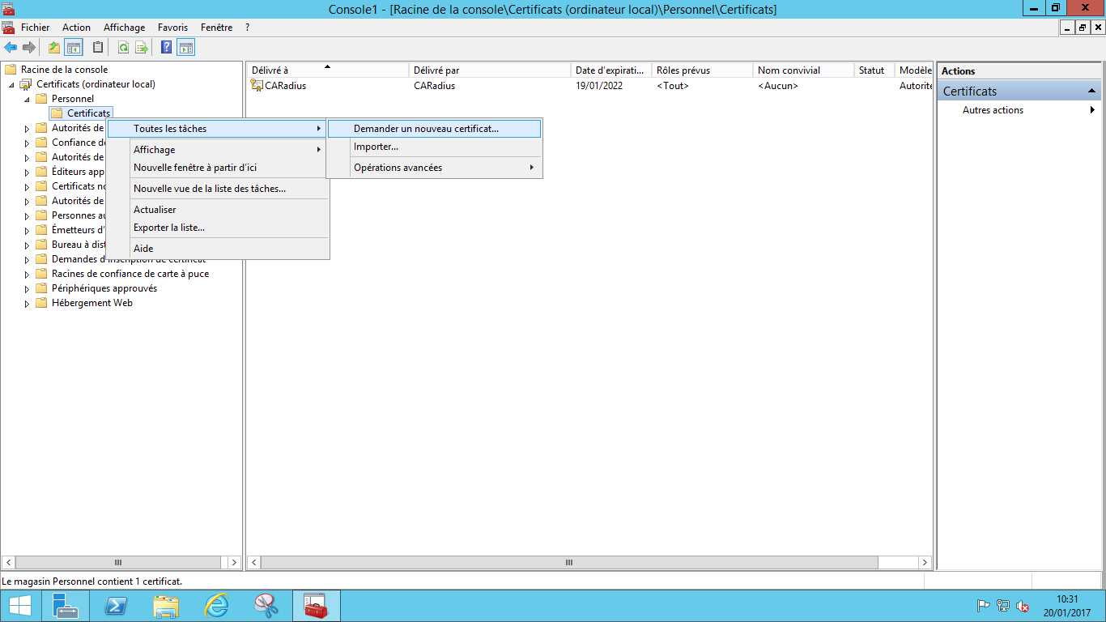This screenshot has height=622, width=1106.
Task: Click the Export list toolbar icon
Action: (142, 48)
